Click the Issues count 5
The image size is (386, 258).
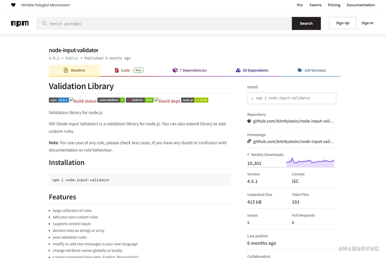coord(248,223)
